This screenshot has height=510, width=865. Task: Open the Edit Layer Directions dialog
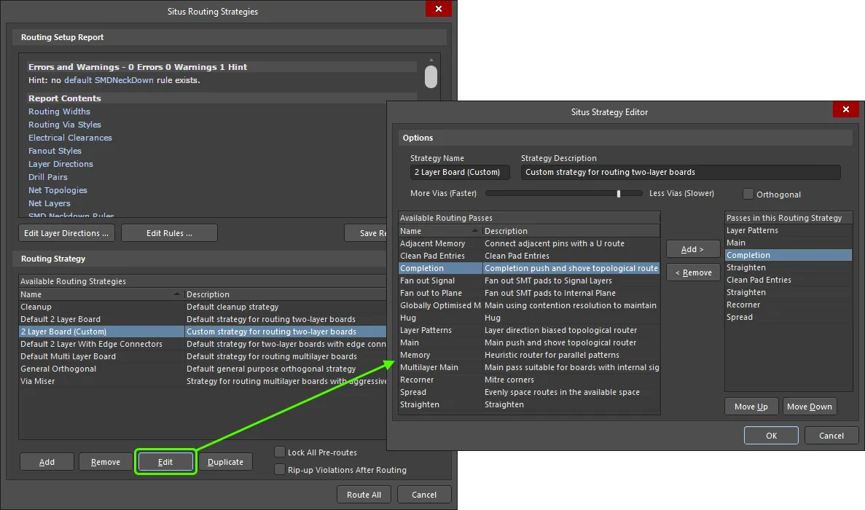pos(66,232)
